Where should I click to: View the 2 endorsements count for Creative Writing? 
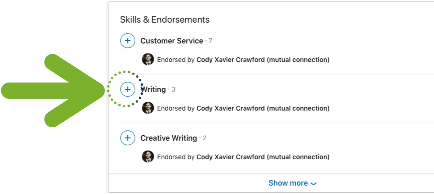tap(205, 138)
